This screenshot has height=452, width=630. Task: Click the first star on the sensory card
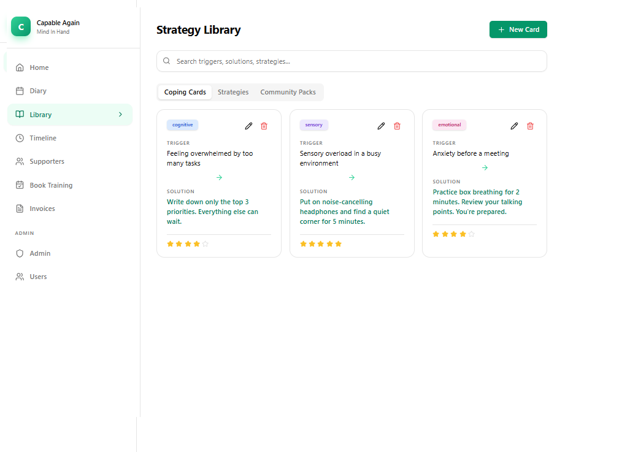(302, 243)
